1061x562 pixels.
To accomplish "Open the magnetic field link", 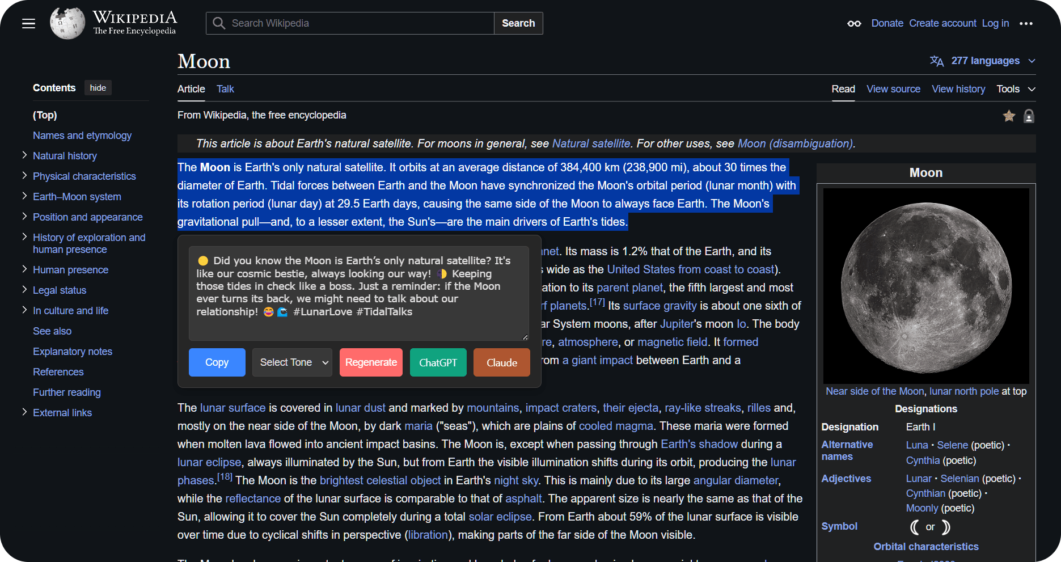I will (x=673, y=342).
